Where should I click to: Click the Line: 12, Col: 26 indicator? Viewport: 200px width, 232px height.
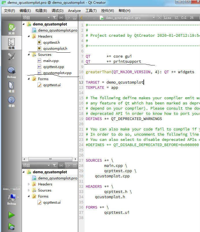coord(179,18)
